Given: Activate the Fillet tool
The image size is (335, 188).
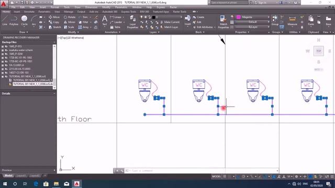Looking at the screenshot, I should pos(83,22).
